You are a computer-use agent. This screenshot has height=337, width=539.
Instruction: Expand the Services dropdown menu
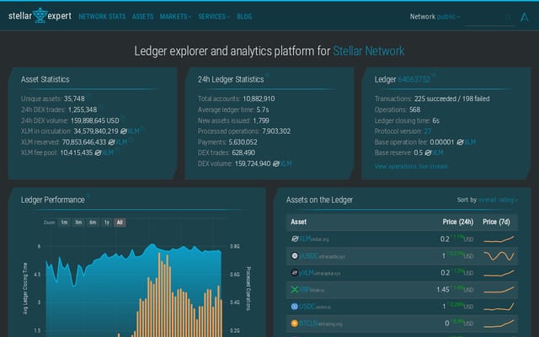(x=214, y=17)
